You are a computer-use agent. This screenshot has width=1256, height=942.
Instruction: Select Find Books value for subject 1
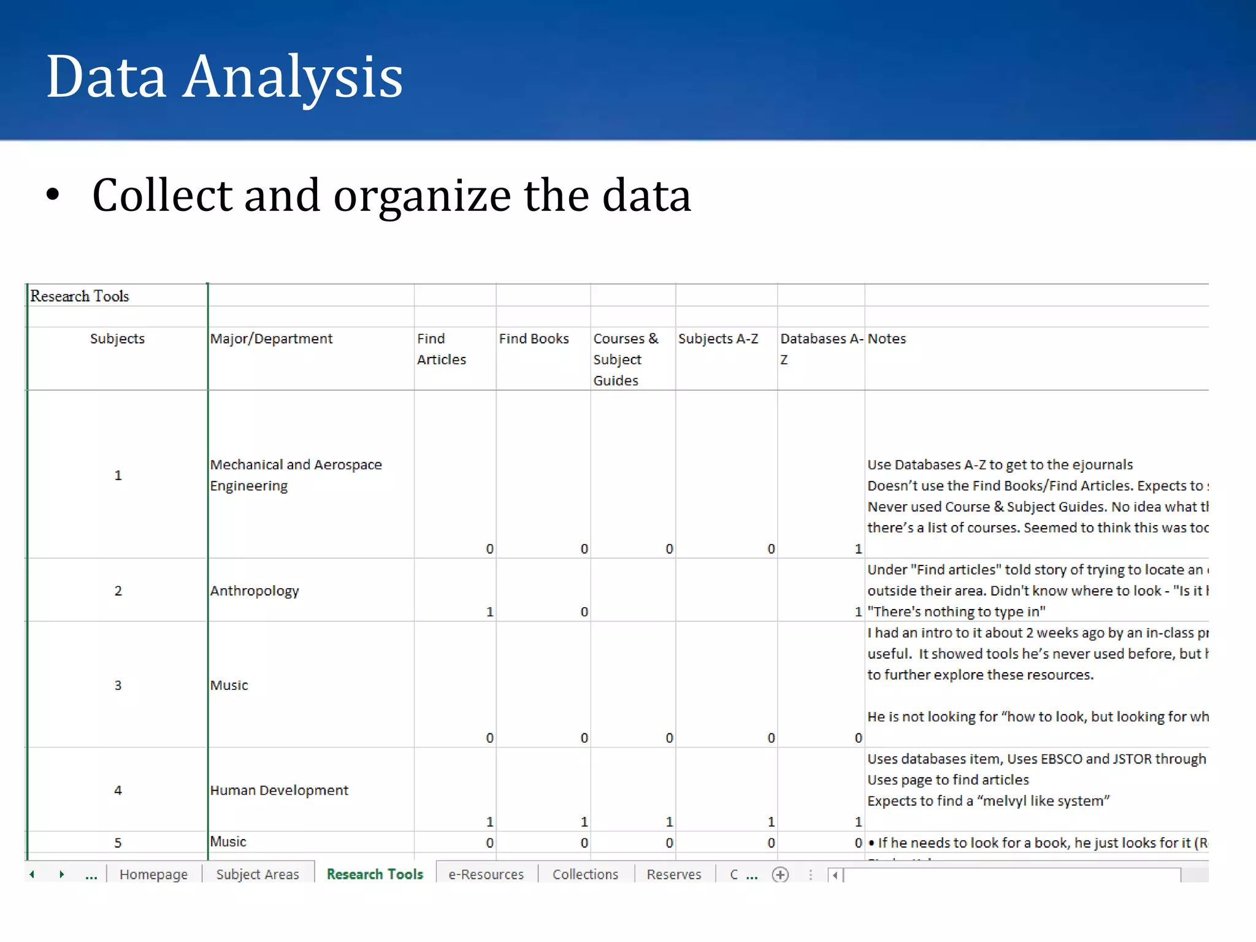543,474
